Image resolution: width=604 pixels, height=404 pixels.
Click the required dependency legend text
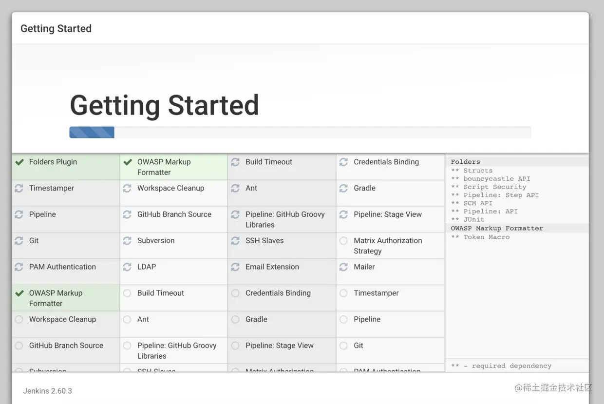click(x=501, y=366)
